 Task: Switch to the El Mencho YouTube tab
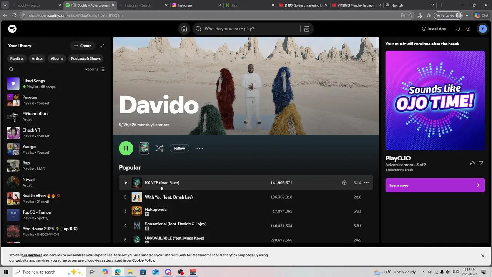(x=357, y=5)
